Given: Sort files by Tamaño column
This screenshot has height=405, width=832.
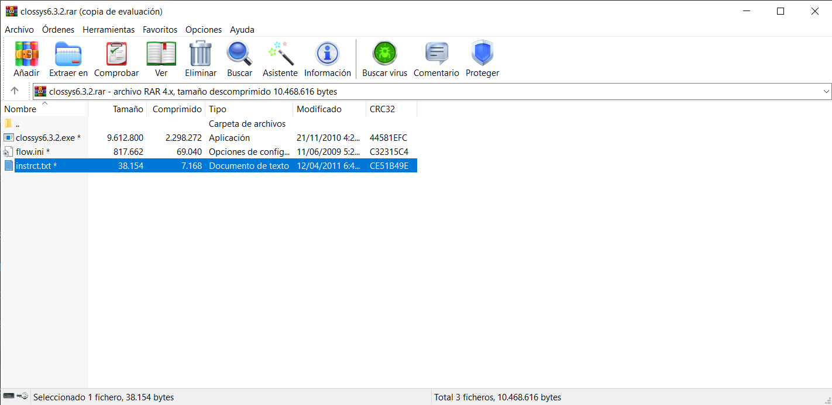Looking at the screenshot, I should click(x=128, y=109).
